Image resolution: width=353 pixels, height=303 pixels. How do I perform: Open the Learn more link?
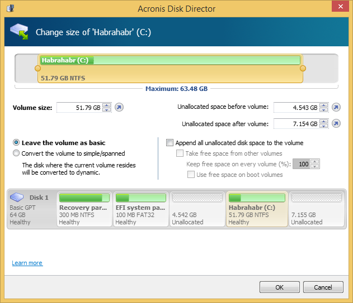click(27, 263)
